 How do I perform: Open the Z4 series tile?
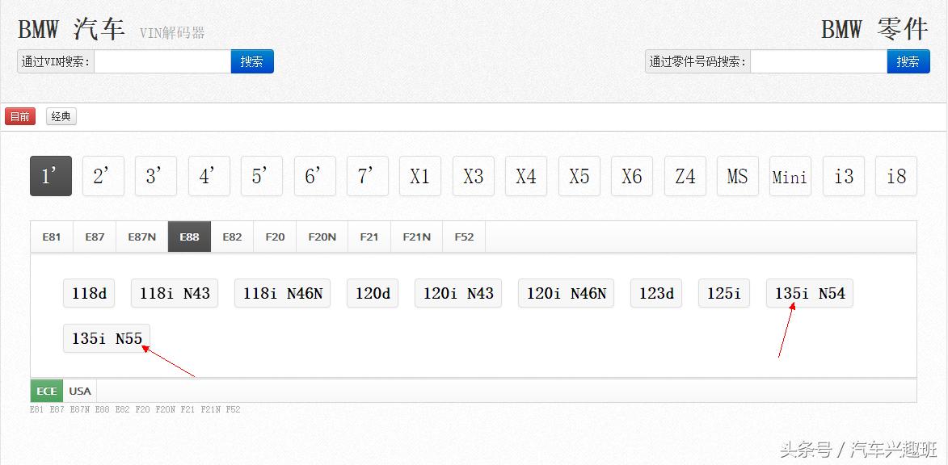point(685,176)
